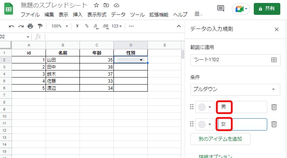Grab drag handle of 女 item
Image resolution: width=287 pixels, height=158 pixels.
point(191,124)
